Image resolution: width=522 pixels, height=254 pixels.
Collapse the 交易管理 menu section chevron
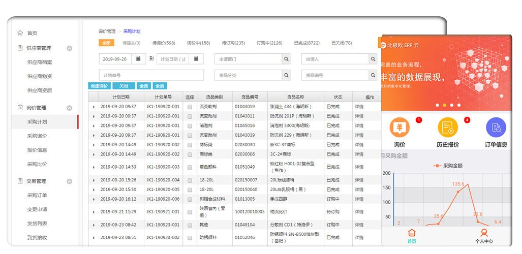(69, 181)
